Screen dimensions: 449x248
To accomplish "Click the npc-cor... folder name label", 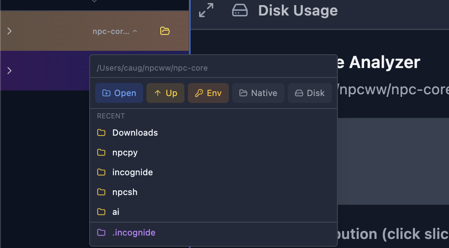I will tap(111, 31).
